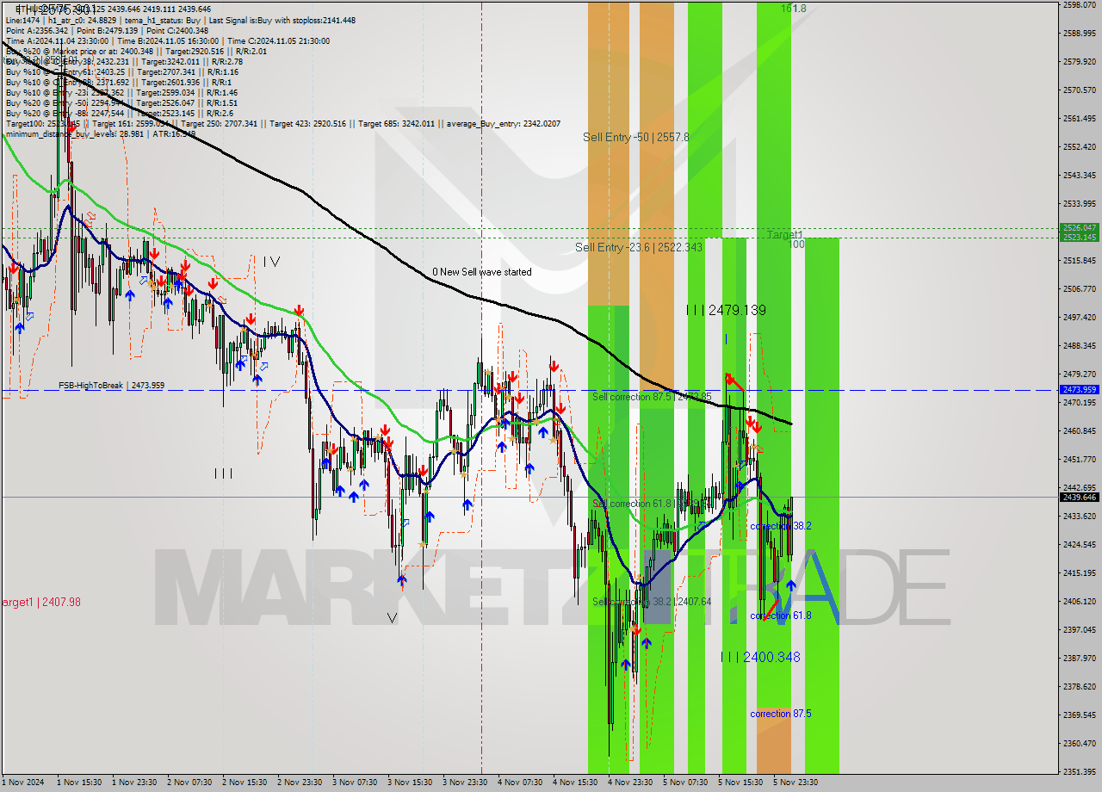This screenshot has height=792, width=1102.
Task: Select the blue 'correction 38.2' label
Action: (781, 526)
